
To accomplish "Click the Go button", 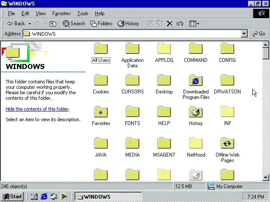I will coord(259,34).
